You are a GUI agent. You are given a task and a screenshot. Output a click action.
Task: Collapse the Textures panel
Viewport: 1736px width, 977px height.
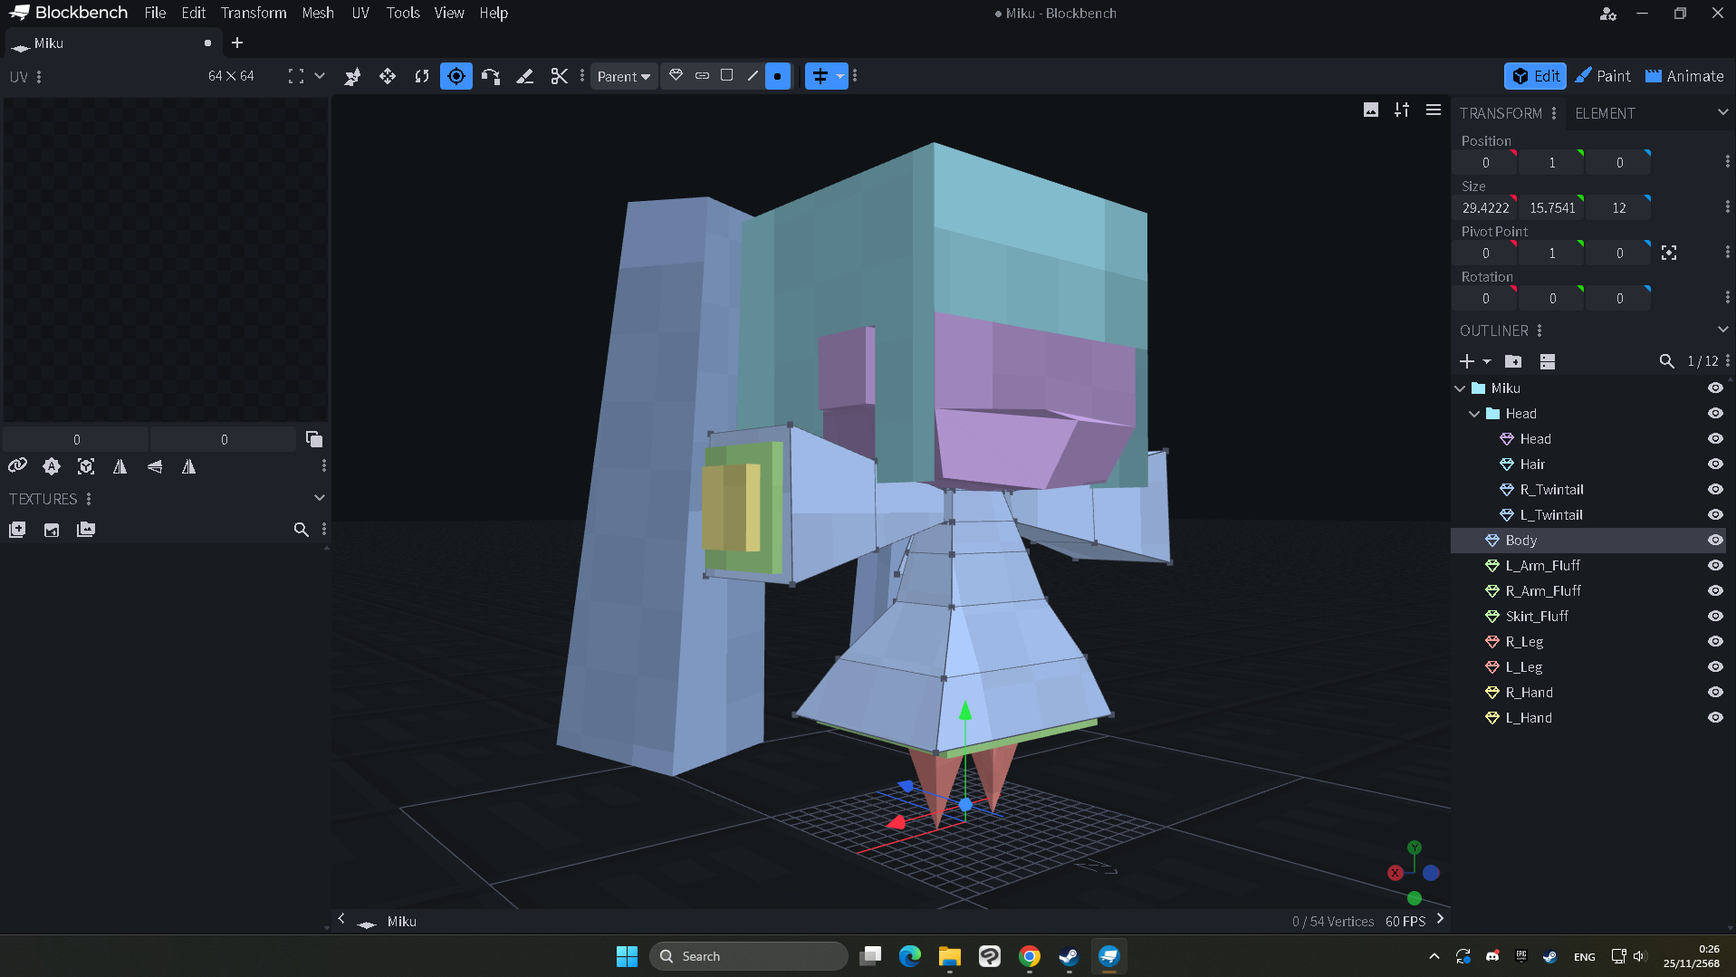tap(319, 498)
